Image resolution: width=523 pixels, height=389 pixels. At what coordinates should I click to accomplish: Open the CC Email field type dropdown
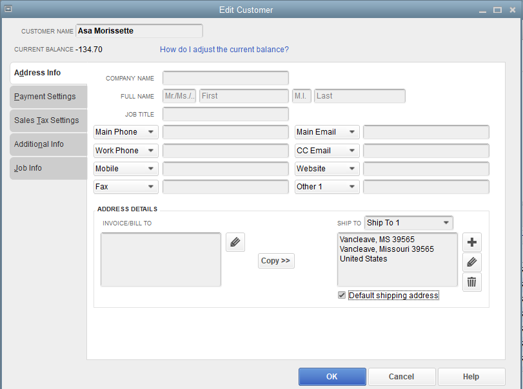click(326, 150)
